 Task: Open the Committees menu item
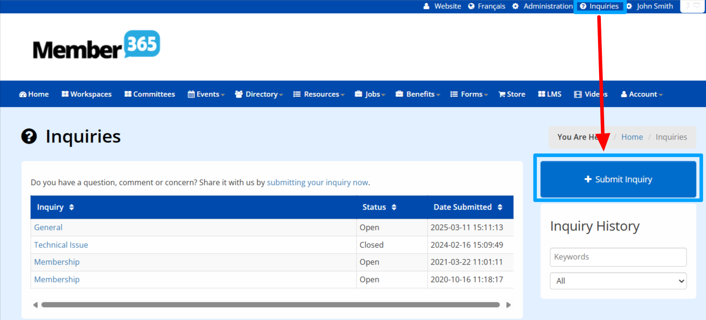(150, 94)
